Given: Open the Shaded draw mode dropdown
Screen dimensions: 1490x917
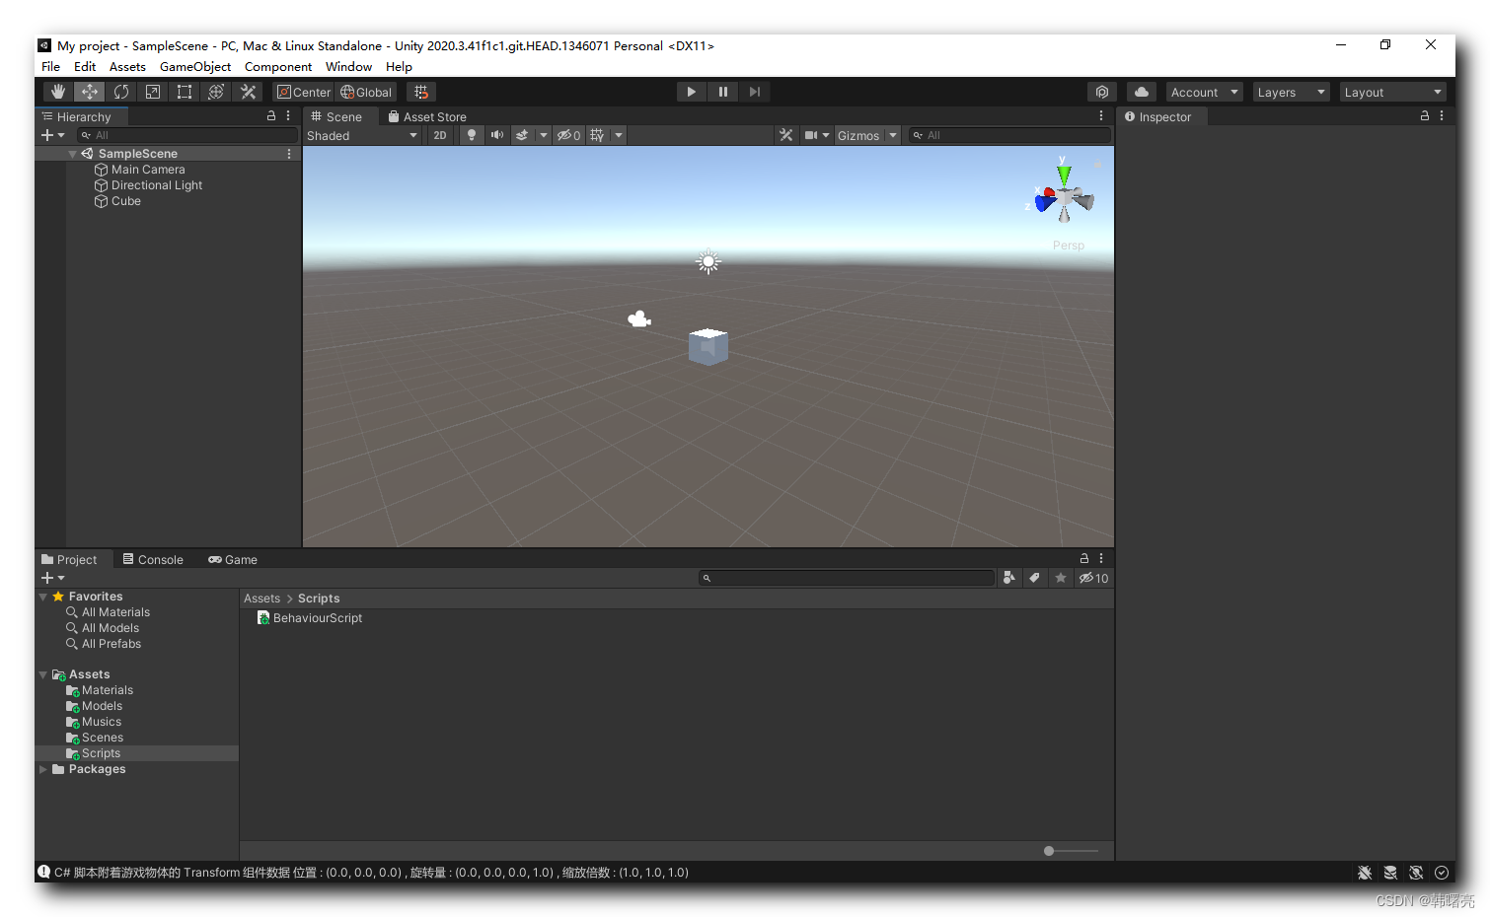Looking at the screenshot, I should (x=362, y=135).
